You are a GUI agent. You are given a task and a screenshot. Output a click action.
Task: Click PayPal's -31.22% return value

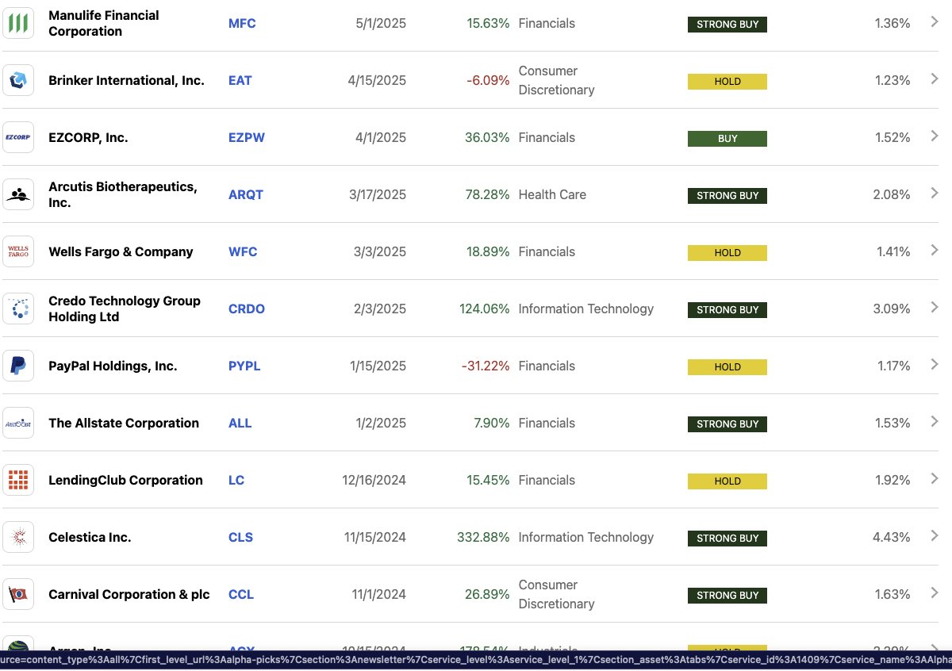(x=486, y=366)
